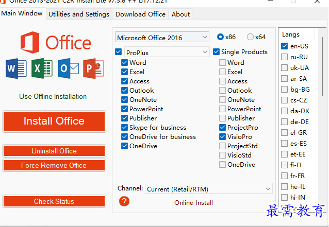Click the Word app icon

16,68
